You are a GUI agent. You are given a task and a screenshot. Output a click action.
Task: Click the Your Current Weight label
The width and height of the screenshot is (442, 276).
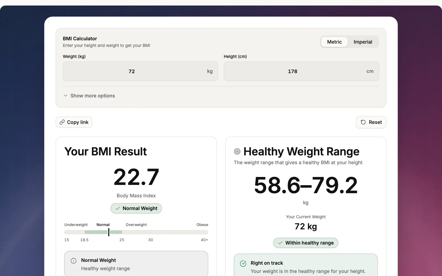pyautogui.click(x=306, y=217)
